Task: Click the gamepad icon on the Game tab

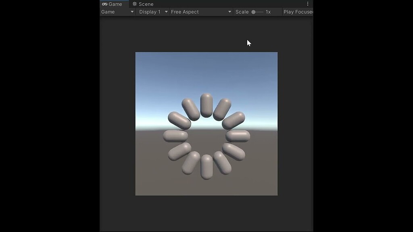Action: pyautogui.click(x=104, y=4)
